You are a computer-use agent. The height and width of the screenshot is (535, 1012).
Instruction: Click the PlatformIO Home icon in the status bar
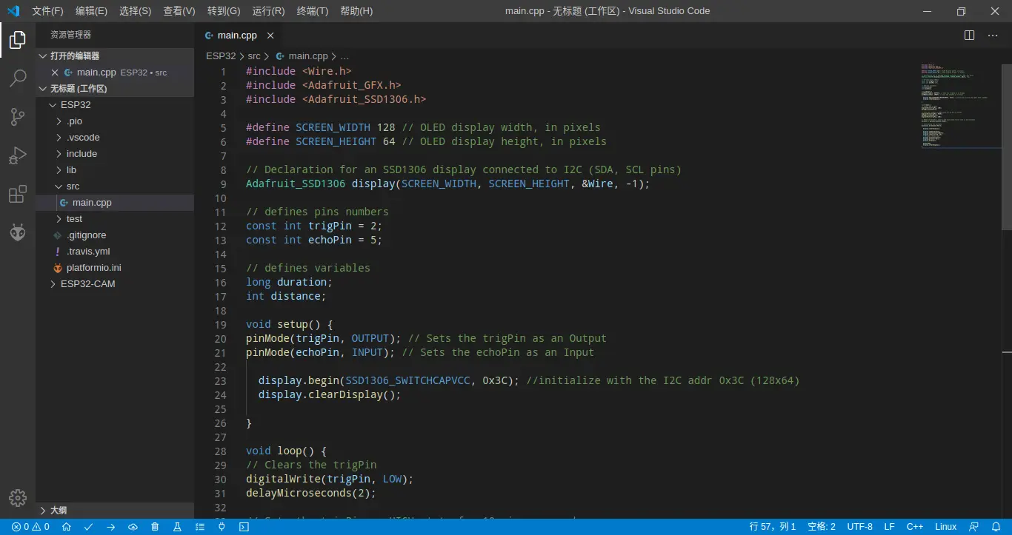tap(67, 527)
